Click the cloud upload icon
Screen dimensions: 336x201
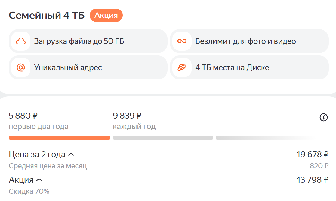click(20, 41)
